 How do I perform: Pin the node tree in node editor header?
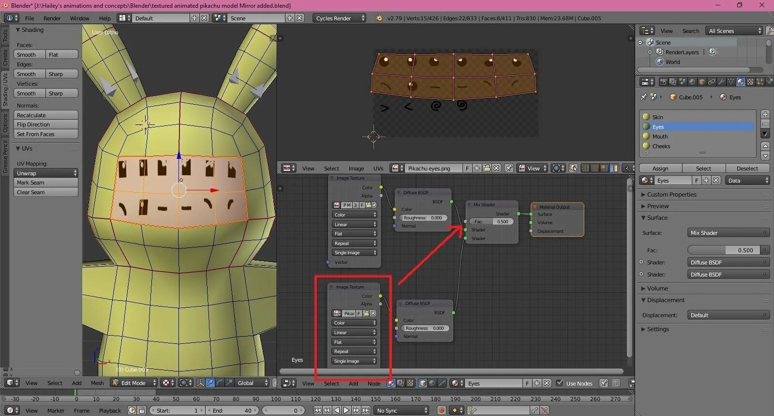coord(604,383)
